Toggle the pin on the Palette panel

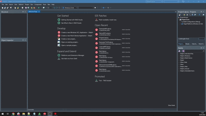201,48
